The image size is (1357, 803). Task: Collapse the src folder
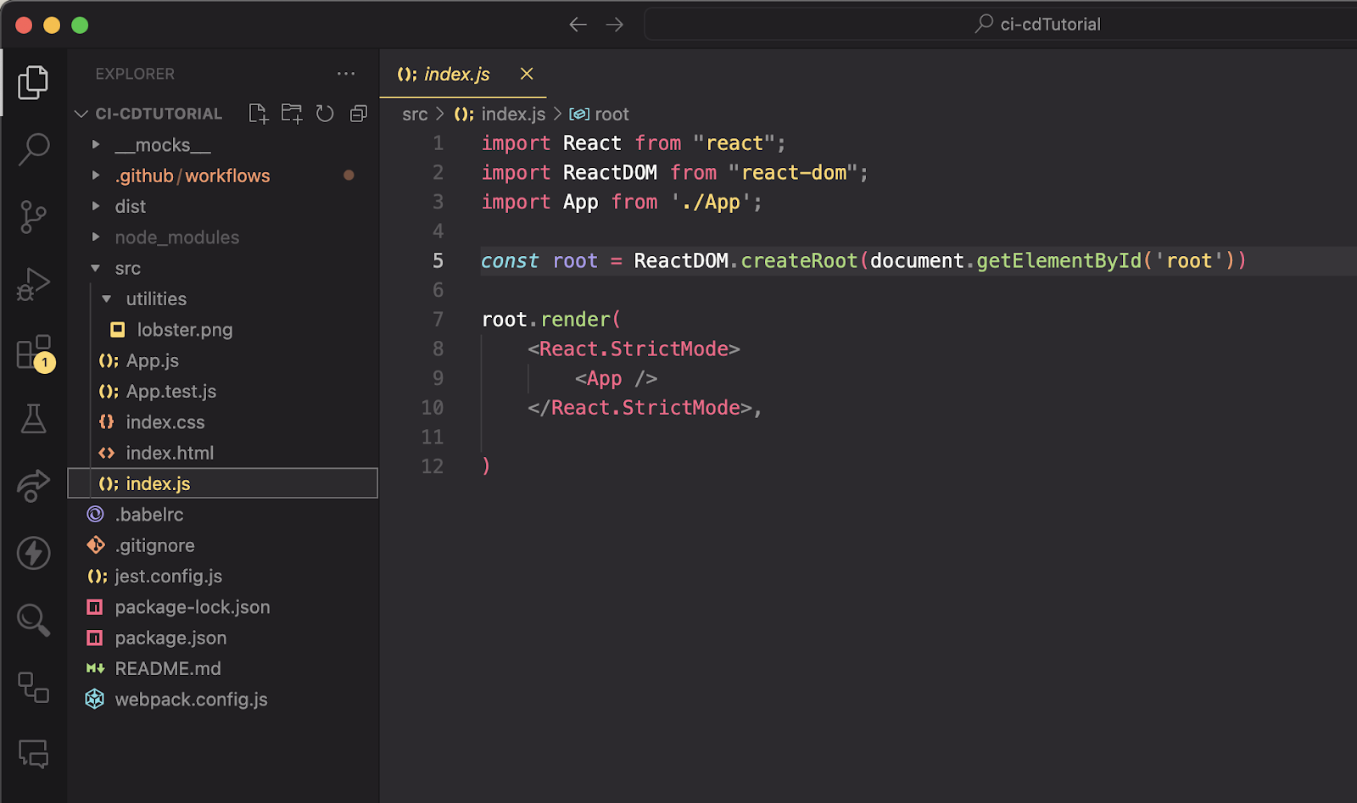tap(222, 268)
